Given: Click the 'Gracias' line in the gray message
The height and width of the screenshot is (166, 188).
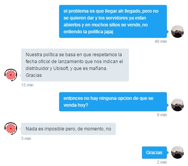Looking at the screenshot, I should [34, 75].
